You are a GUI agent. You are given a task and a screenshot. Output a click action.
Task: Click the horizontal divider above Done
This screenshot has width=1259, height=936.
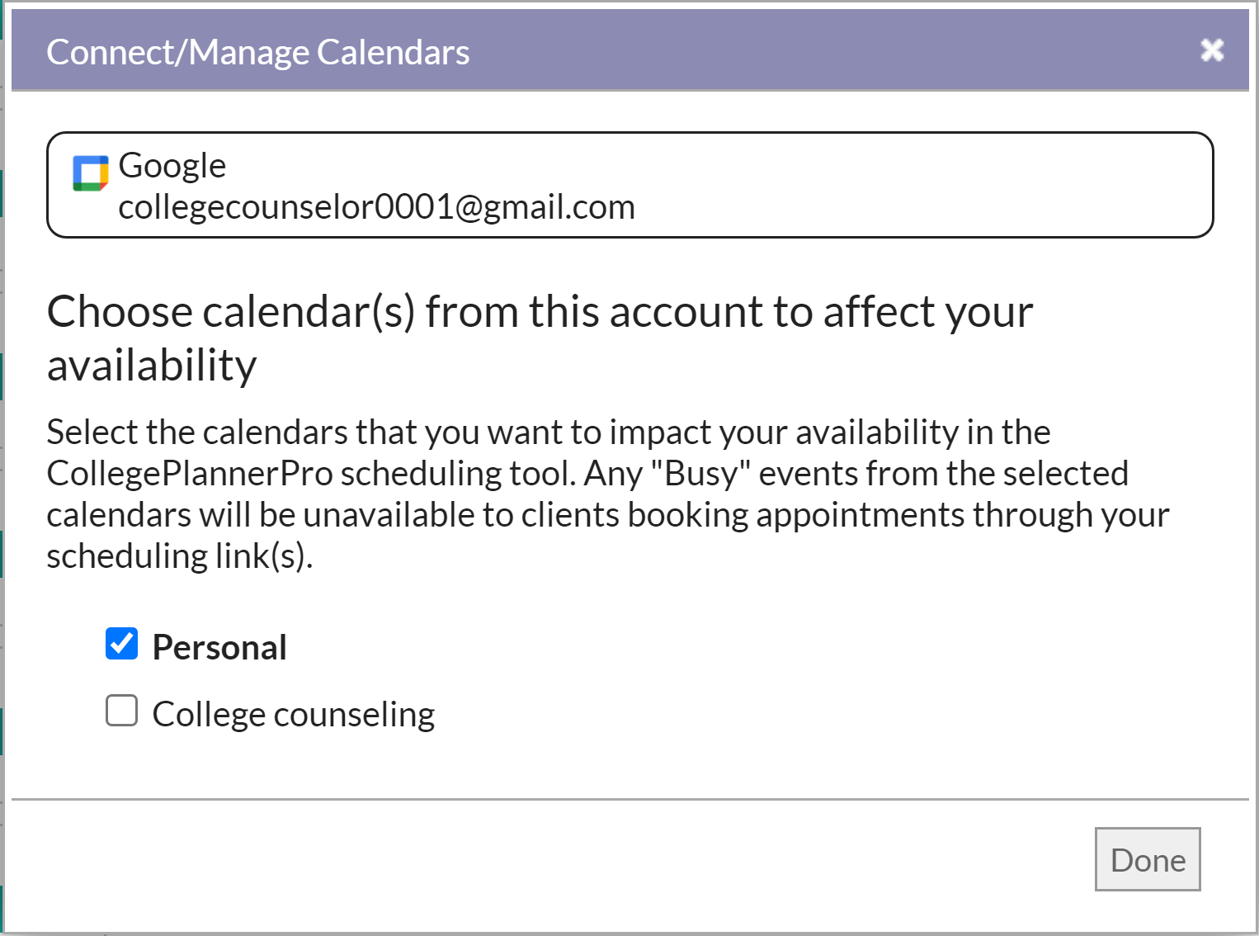630,799
